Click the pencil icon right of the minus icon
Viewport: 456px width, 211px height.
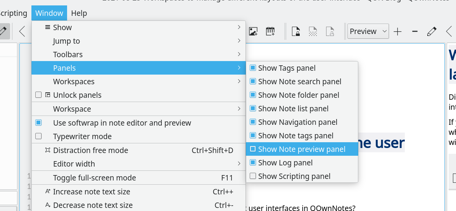click(x=432, y=32)
